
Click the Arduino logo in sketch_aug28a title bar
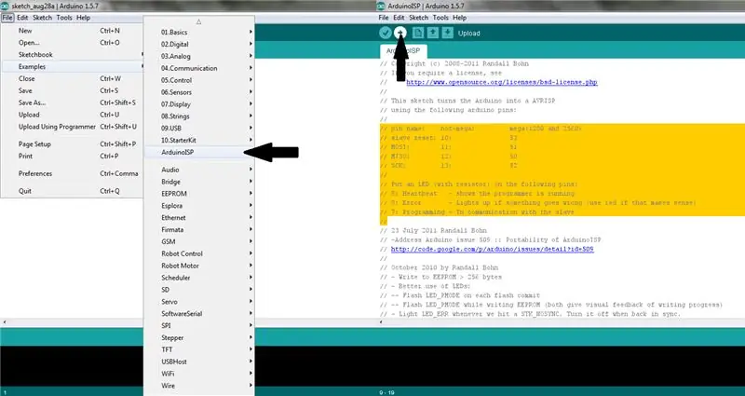tap(5, 6)
